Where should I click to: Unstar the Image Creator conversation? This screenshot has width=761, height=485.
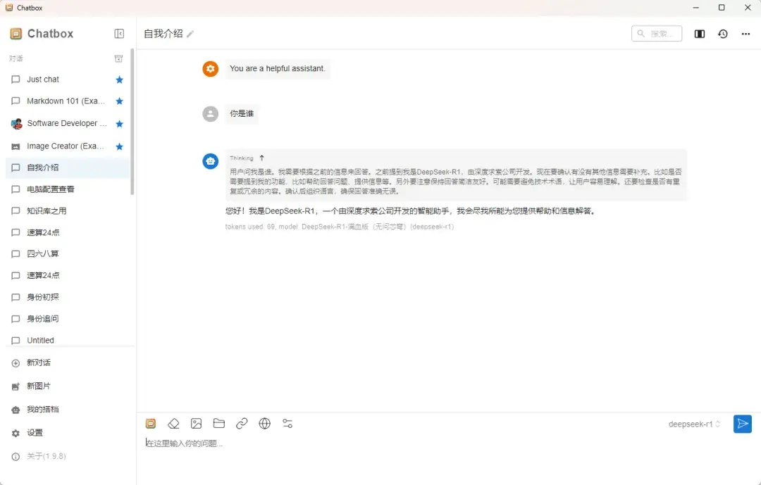point(119,146)
